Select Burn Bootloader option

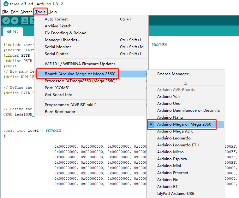(60, 112)
